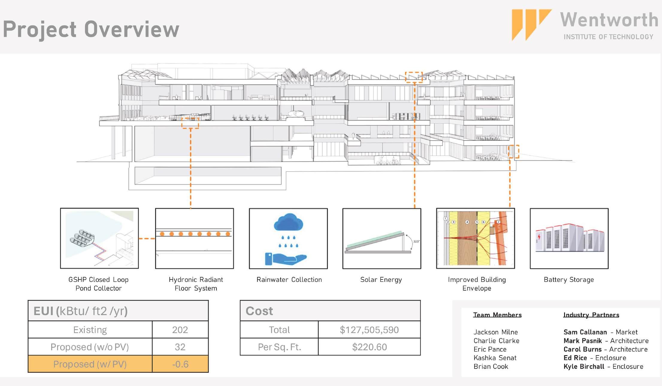The height and width of the screenshot is (386, 662).
Task: Click the EUI (kBtu/ ft2 /yr) table header
Action: click(81, 311)
